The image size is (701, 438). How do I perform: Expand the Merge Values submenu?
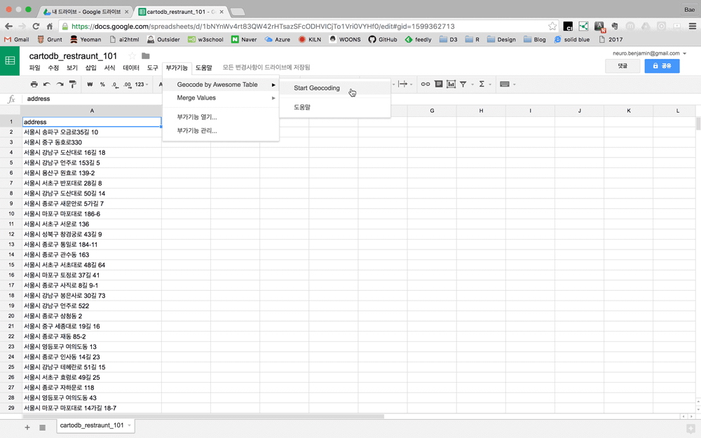(221, 98)
